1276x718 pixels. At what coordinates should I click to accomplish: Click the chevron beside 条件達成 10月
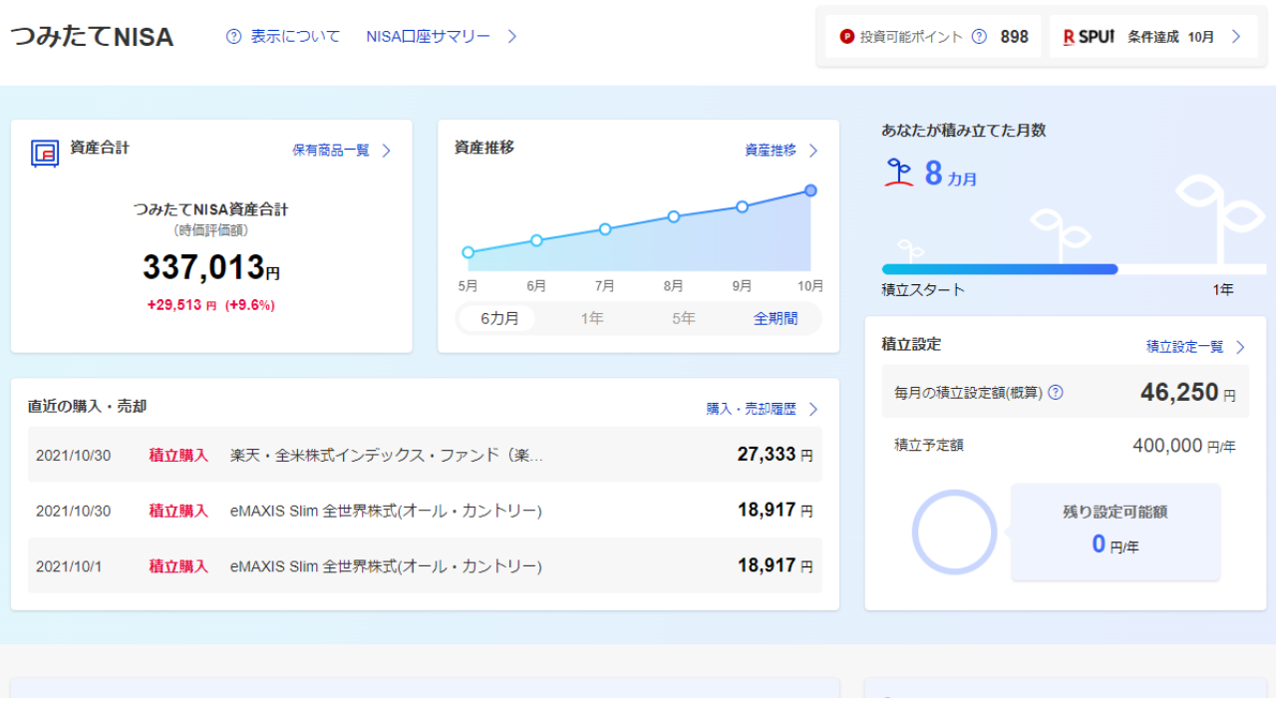pos(1236,37)
